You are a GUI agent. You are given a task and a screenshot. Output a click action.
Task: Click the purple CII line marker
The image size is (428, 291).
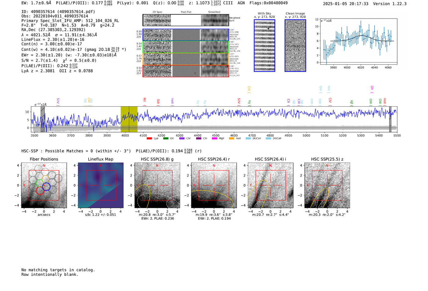[x=289, y=103]
